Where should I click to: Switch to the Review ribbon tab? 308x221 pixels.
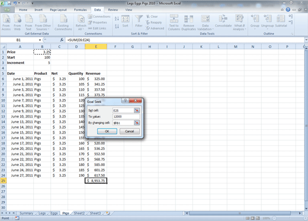click(x=113, y=9)
